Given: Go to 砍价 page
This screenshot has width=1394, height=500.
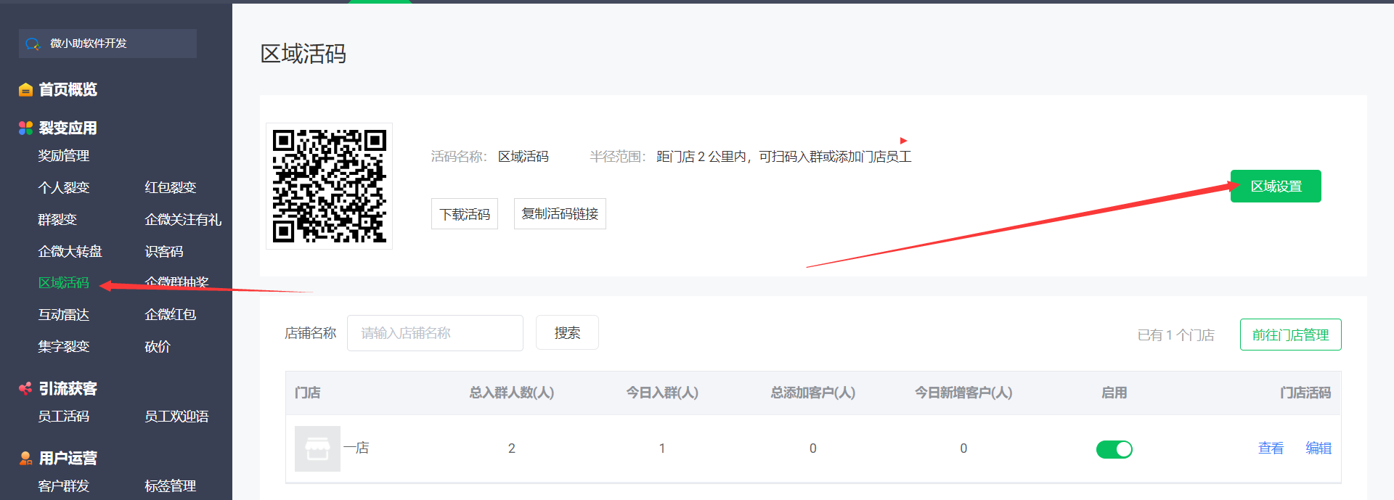Looking at the screenshot, I should click(x=158, y=347).
